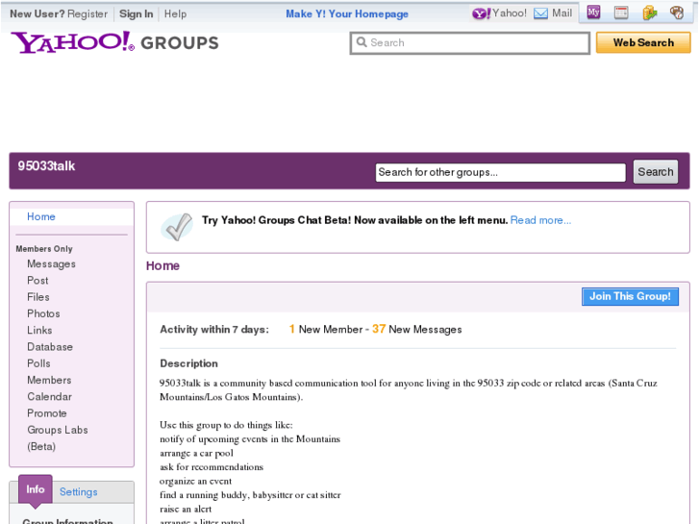The height and width of the screenshot is (524, 699).
Task: Click the magnifier icon in search box
Action: tap(362, 42)
